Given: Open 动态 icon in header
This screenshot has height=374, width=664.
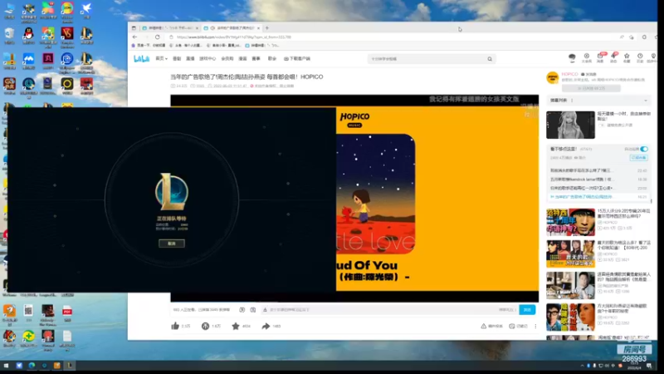Looking at the screenshot, I should coord(613,57).
